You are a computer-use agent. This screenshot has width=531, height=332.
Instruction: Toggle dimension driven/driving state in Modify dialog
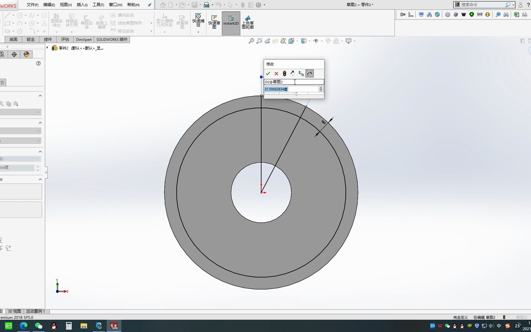[284, 73]
